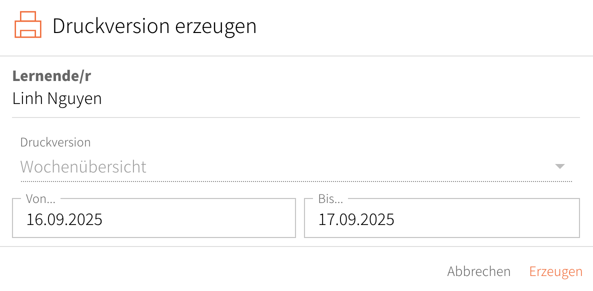
Task: Click the 16.09.2025 date value
Action: click(64, 219)
